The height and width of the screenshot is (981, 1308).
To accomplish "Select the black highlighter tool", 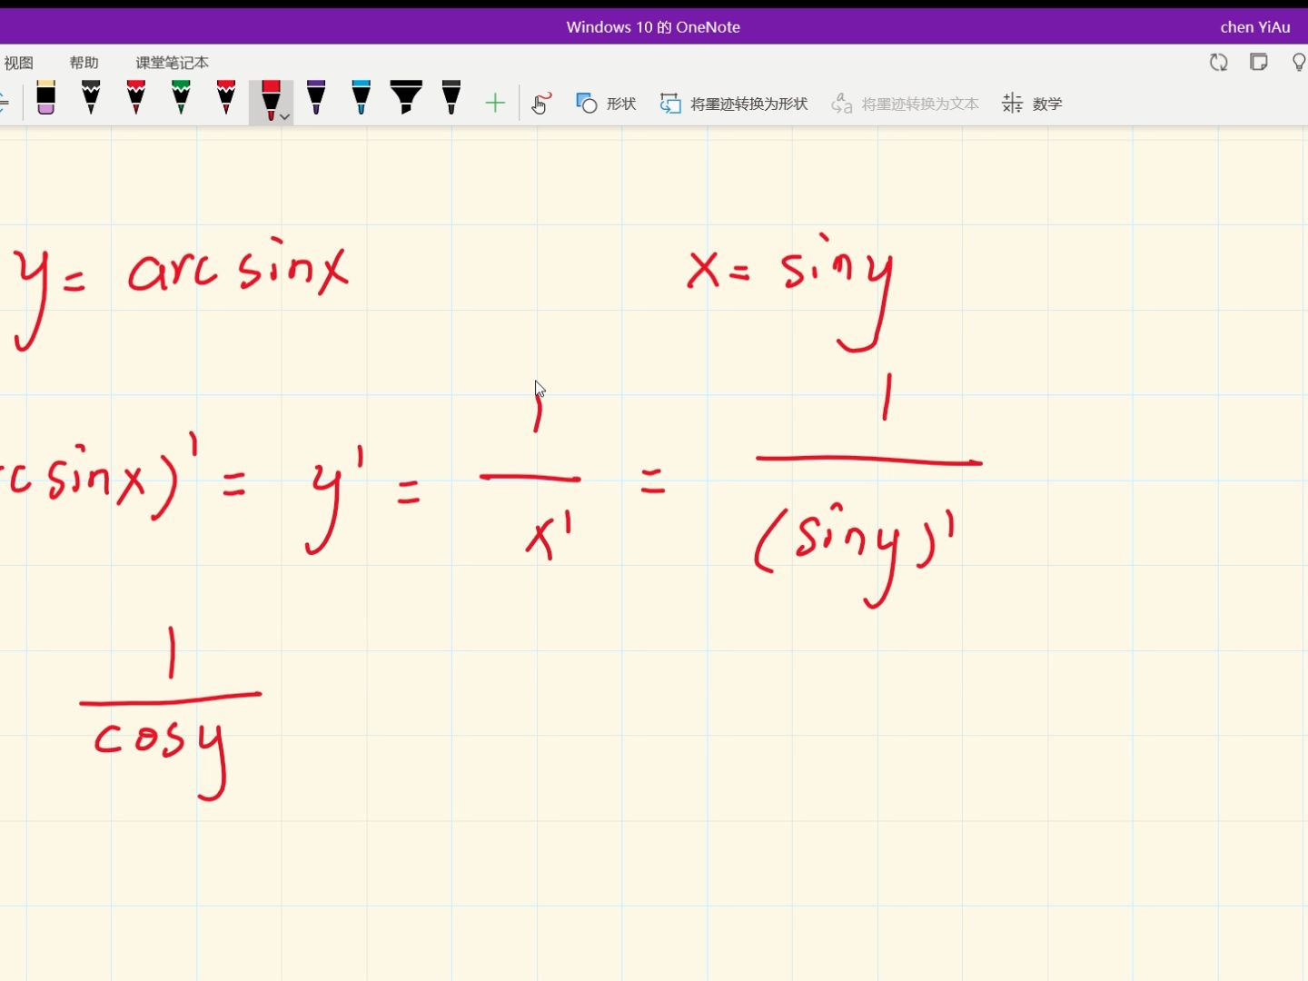I will (406, 98).
